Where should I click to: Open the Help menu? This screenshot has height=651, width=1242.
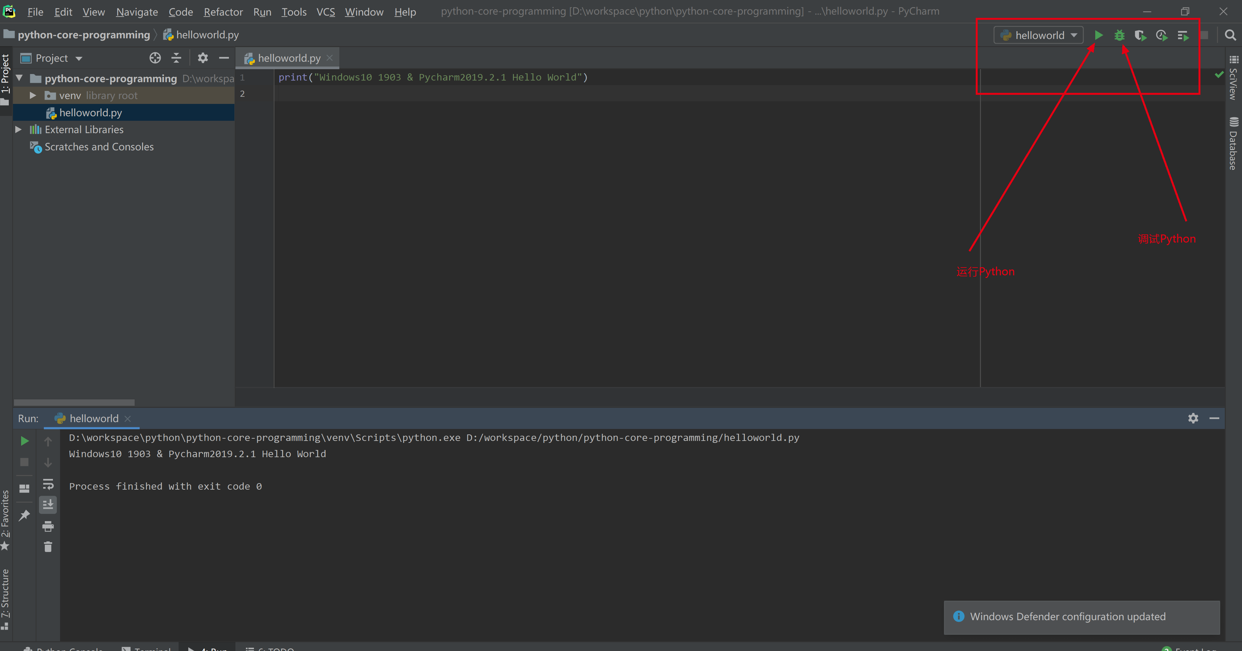(x=405, y=12)
